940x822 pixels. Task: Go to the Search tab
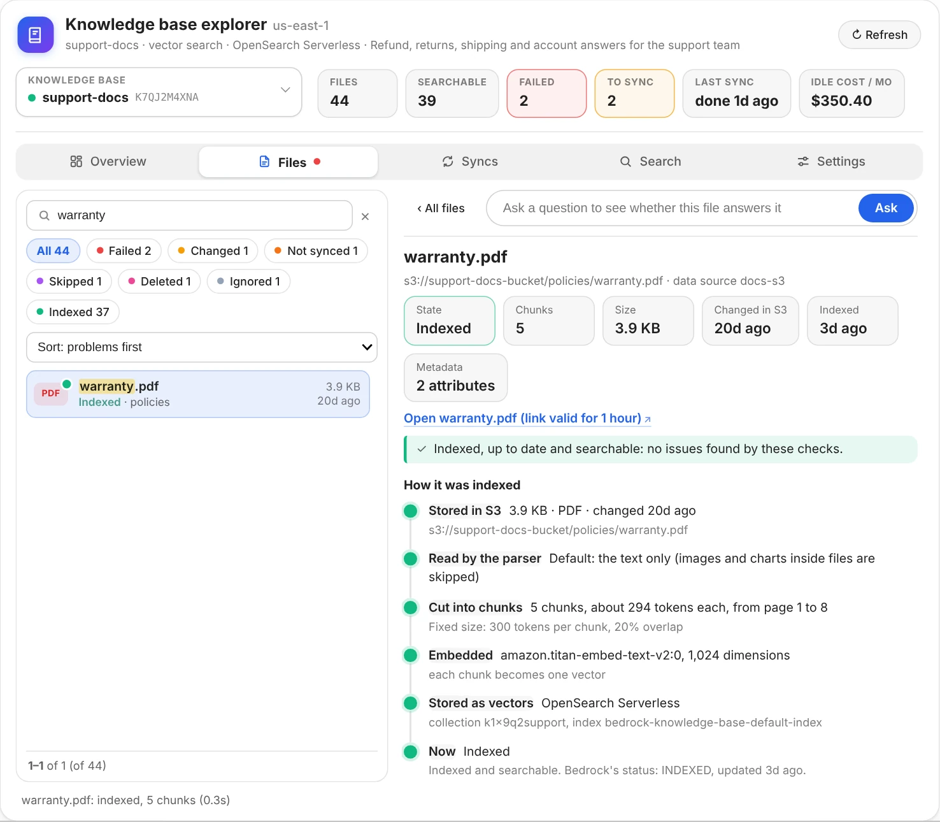tap(650, 162)
